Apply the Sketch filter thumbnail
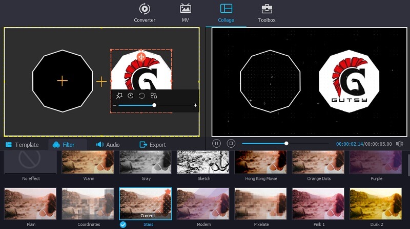This screenshot has height=229, width=410. coord(202,164)
